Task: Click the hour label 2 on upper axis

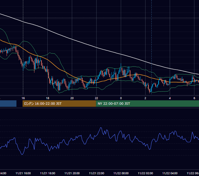Action: [145, 98]
